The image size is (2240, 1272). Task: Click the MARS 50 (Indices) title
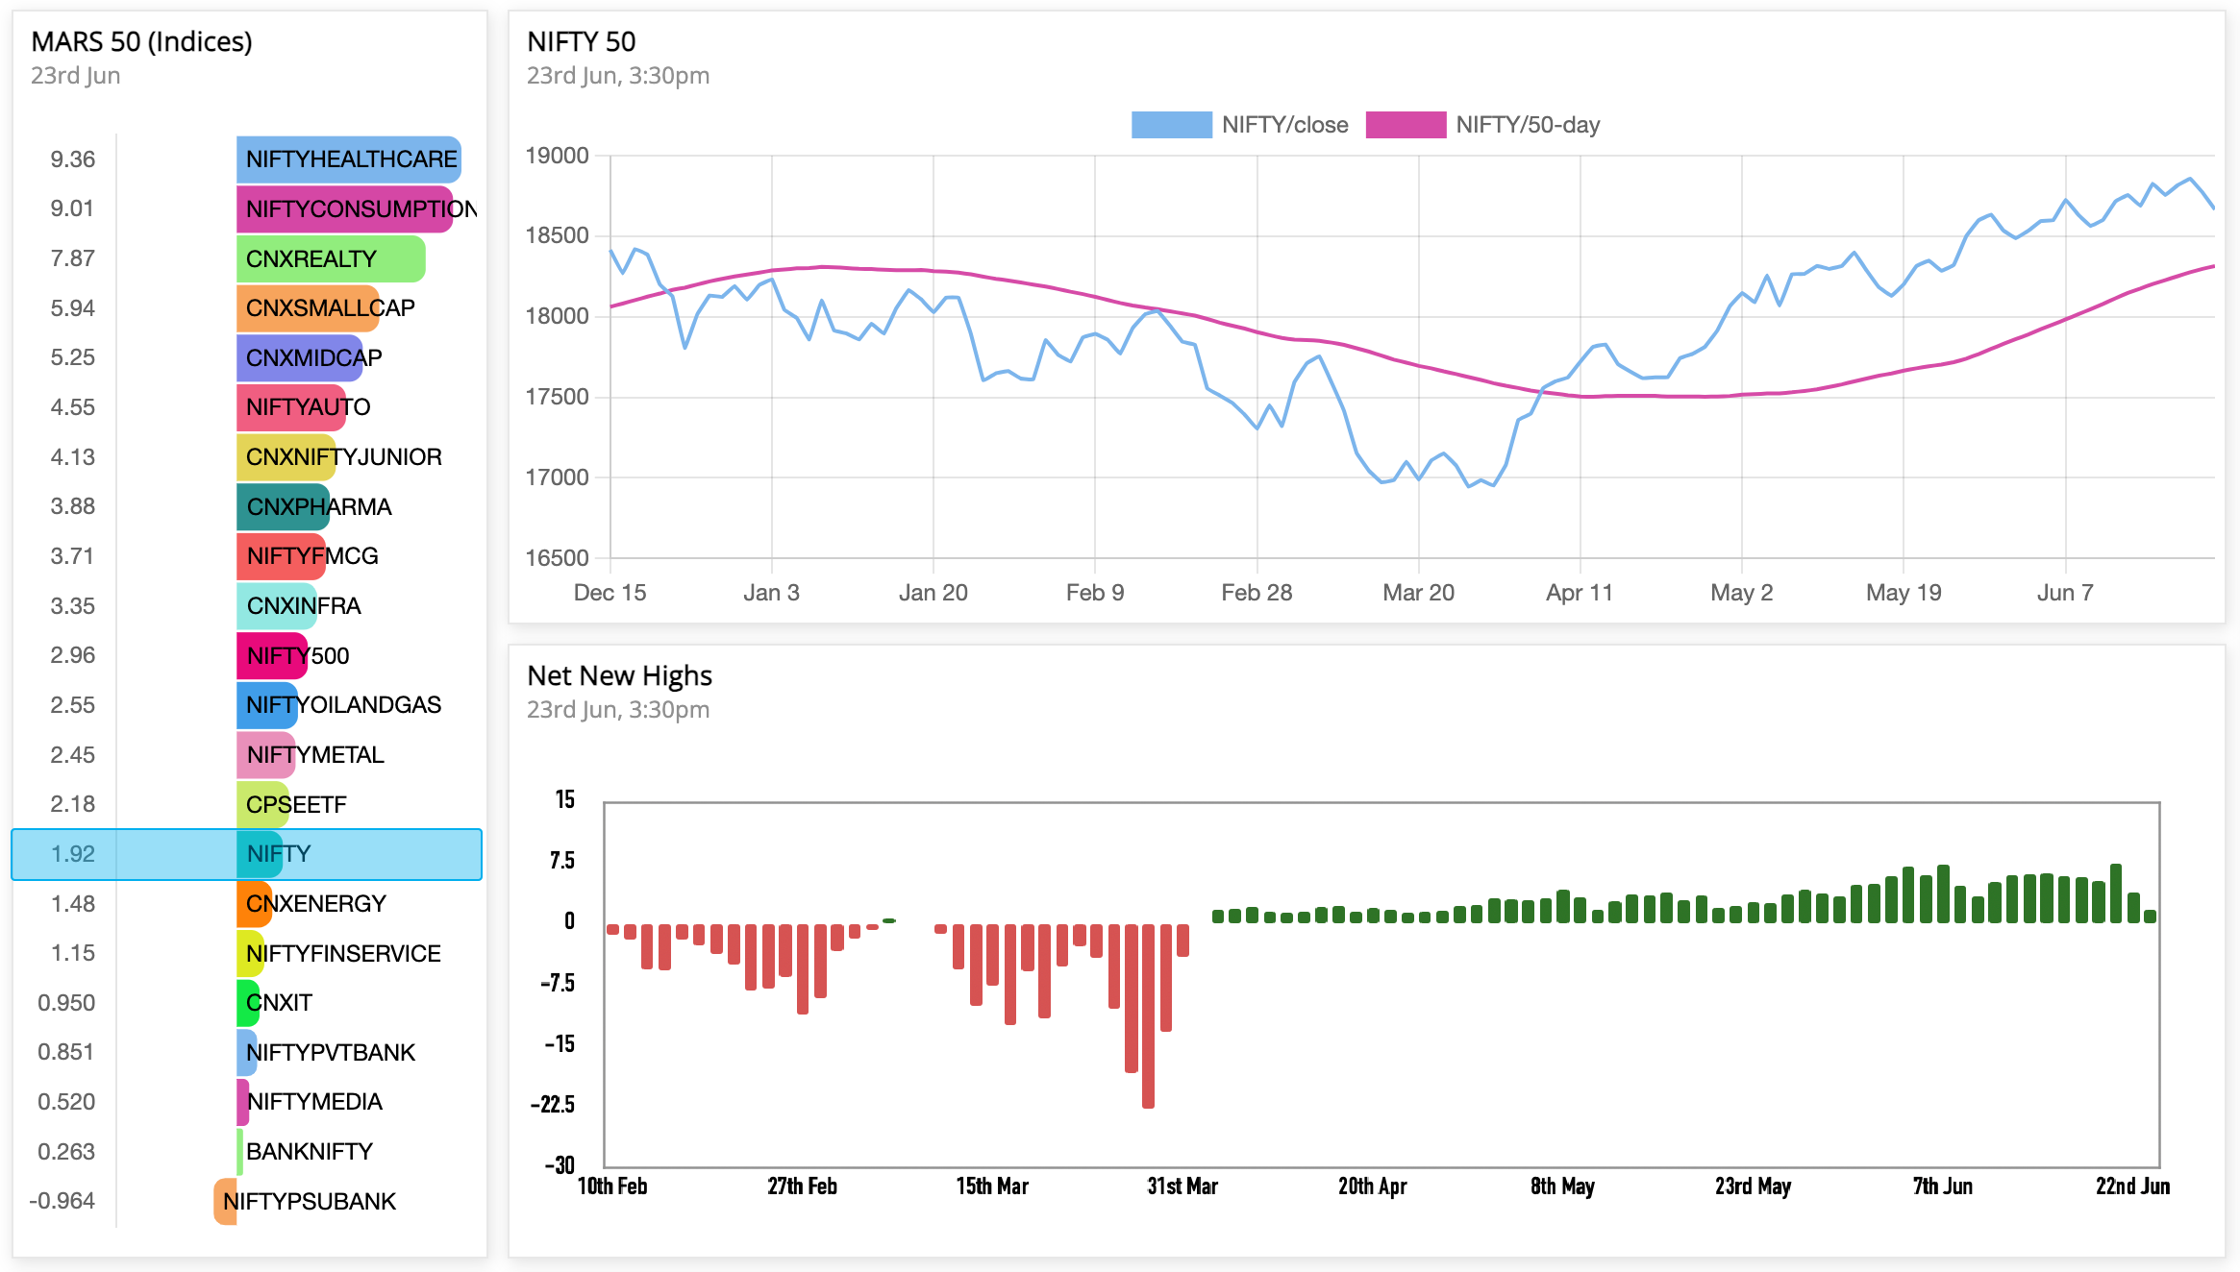pos(142,42)
